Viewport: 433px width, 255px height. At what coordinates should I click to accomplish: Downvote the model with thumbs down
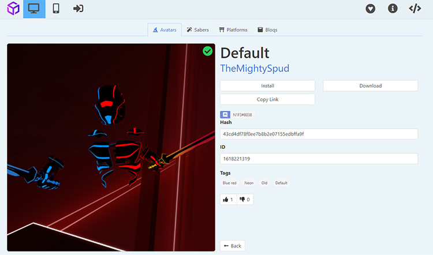tap(245, 199)
